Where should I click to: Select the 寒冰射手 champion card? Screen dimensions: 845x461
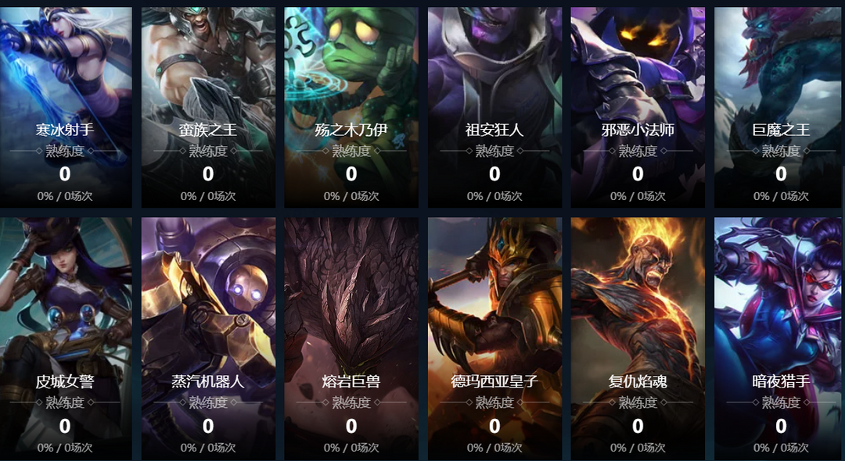tap(66, 107)
